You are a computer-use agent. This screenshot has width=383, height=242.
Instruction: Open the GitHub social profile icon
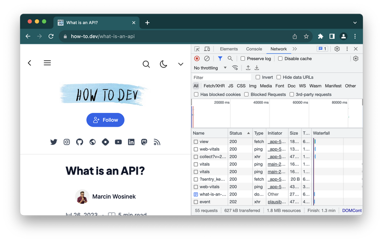[79, 142]
